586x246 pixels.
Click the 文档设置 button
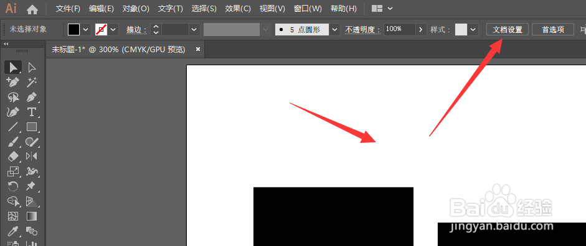pos(508,29)
